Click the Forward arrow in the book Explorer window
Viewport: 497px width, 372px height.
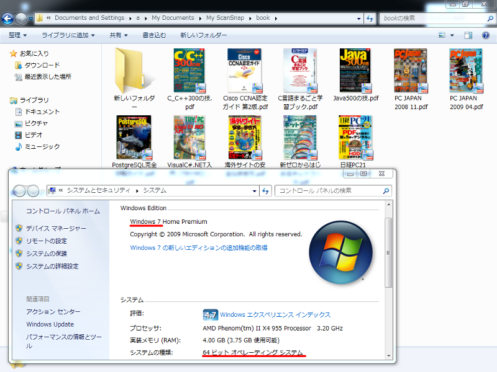pos(21,19)
